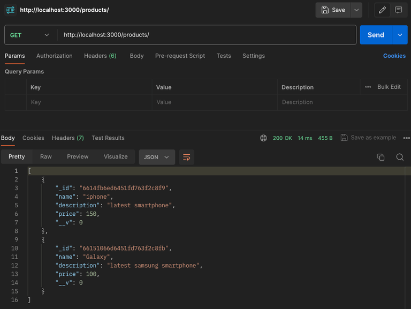Screen dimensions: 411x309
Task: Open the Send button dropdown arrow
Action: (x=400, y=35)
